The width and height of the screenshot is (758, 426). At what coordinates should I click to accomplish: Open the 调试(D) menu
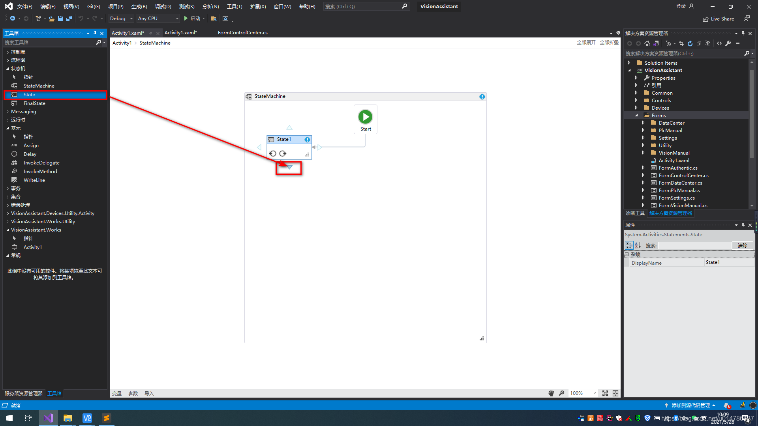(163, 6)
